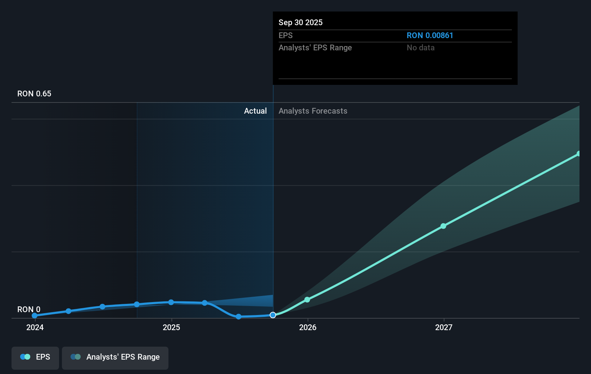Select the highlighted Sep 30 2025 data point
This screenshot has height=374, width=591.
click(x=273, y=315)
